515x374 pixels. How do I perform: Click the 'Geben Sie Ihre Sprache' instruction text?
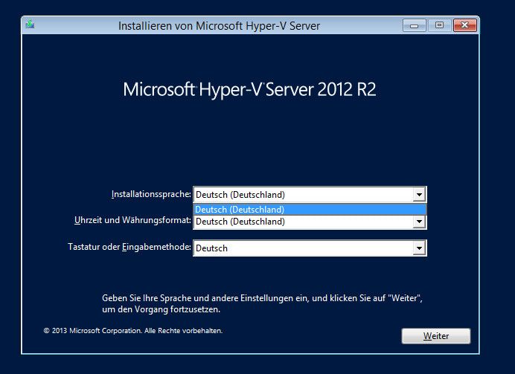(x=262, y=303)
